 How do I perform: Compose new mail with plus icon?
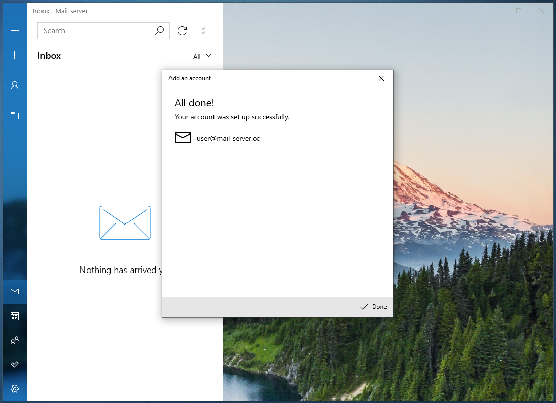point(15,55)
